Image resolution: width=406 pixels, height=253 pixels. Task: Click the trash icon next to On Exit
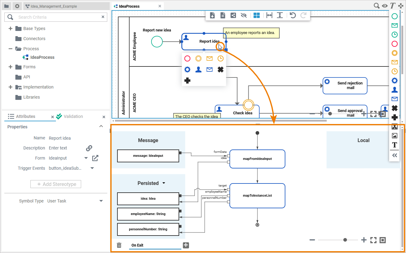coord(119,245)
